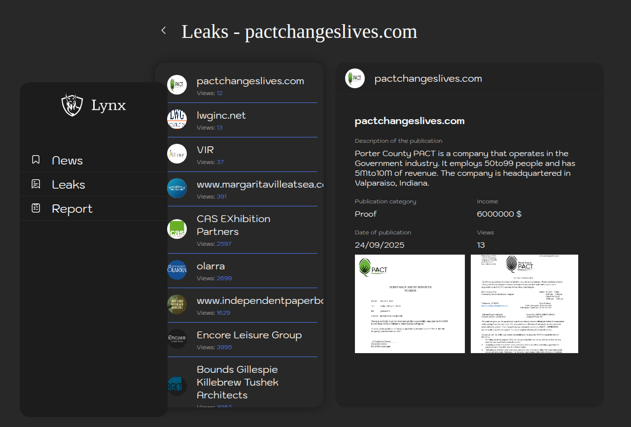Click the bookmark icon next to News
The height and width of the screenshot is (427, 631).
[36, 160]
